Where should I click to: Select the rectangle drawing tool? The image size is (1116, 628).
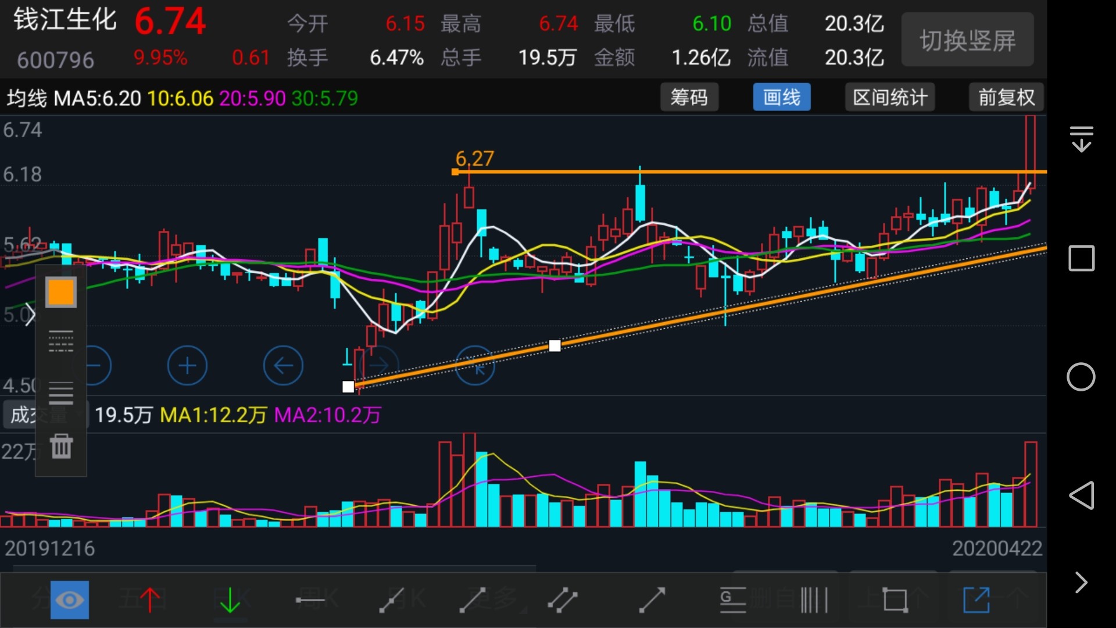pos(895,600)
